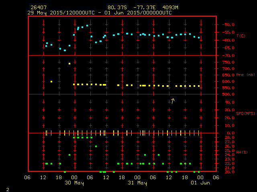Select the Pre (mb) pressure axis label
The width and height of the screenshot is (257, 192).
pos(245,75)
